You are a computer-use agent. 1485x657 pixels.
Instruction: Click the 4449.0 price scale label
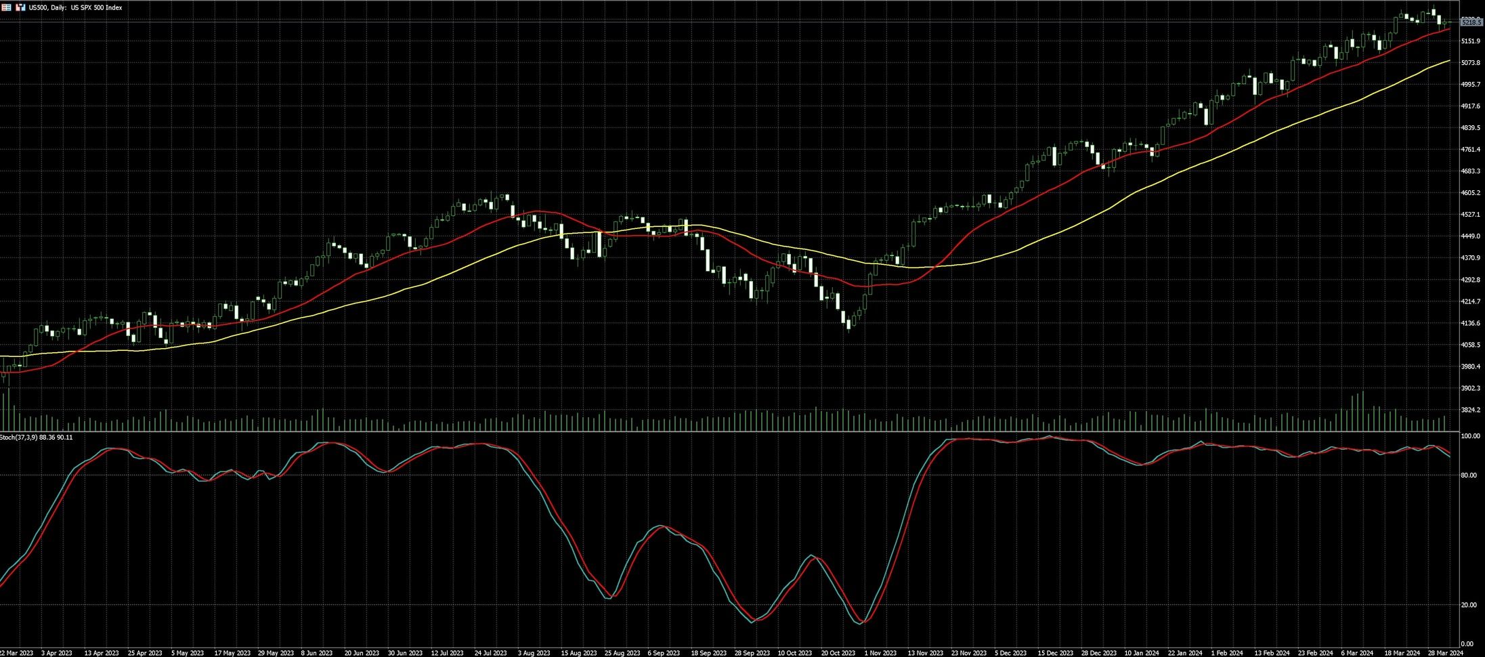pos(1470,236)
